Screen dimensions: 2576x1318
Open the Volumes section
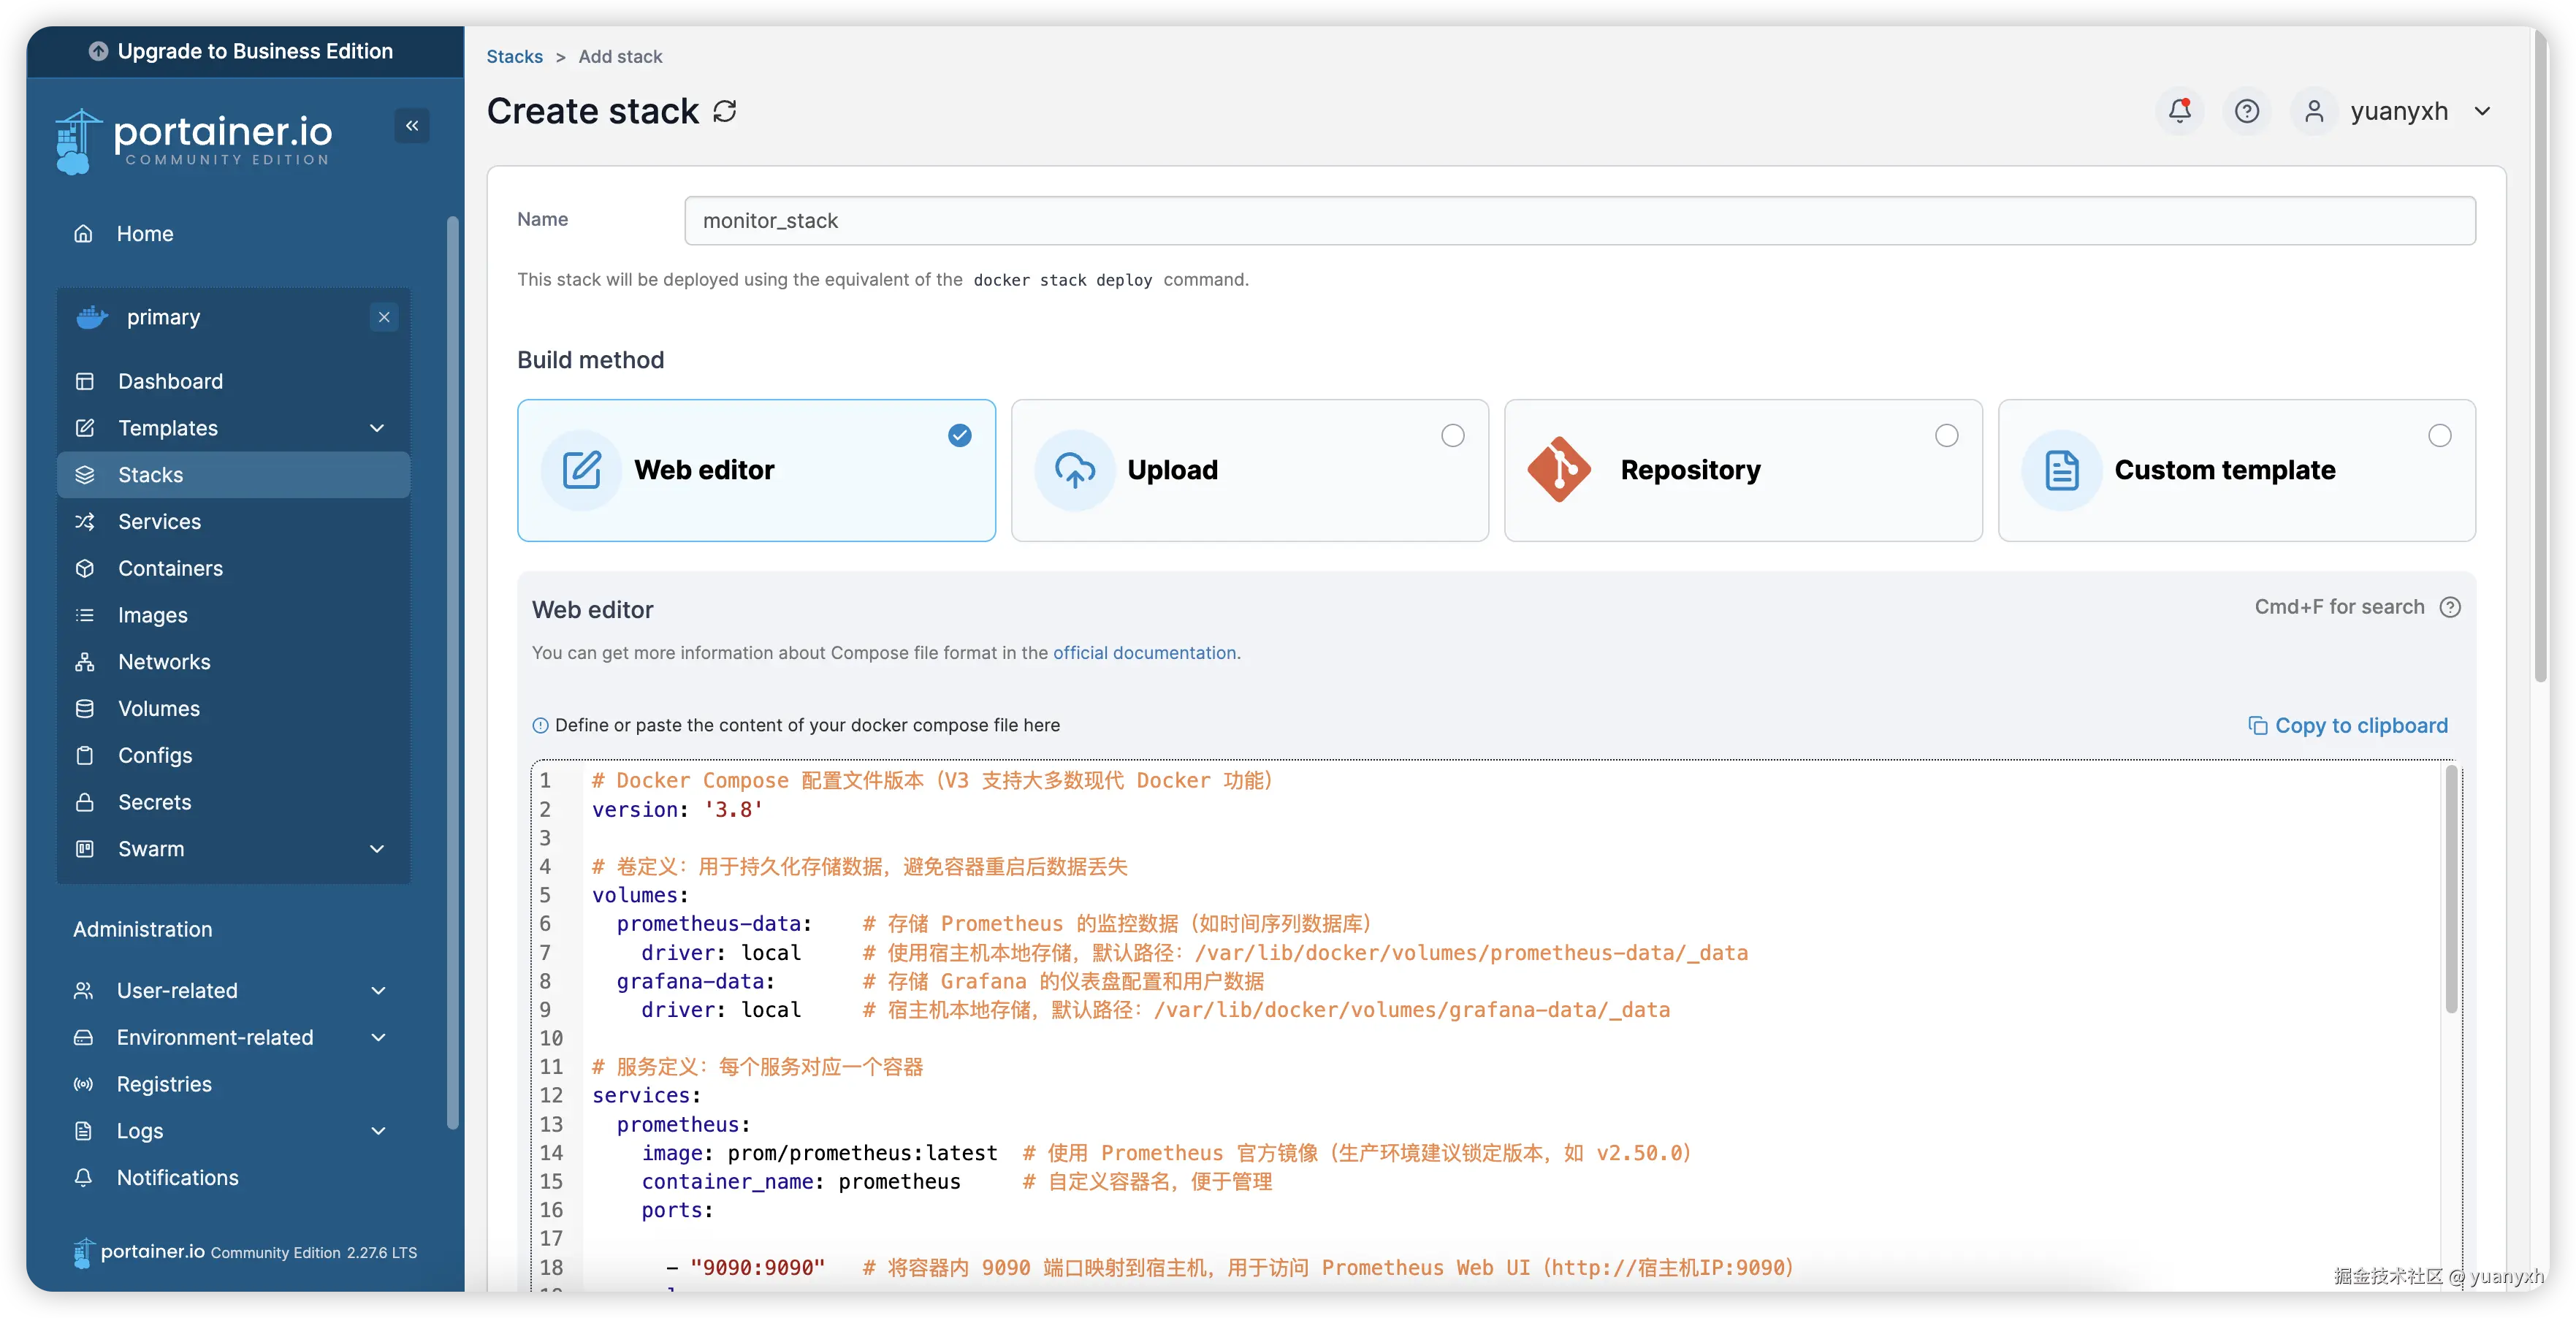click(159, 708)
